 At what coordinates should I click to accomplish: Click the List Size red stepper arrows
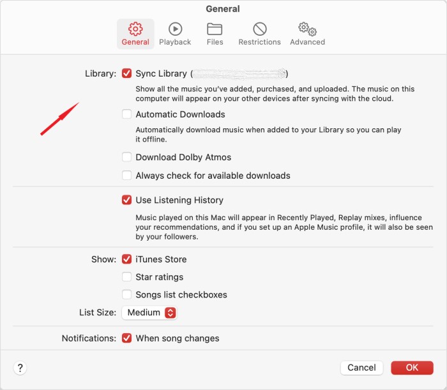170,313
